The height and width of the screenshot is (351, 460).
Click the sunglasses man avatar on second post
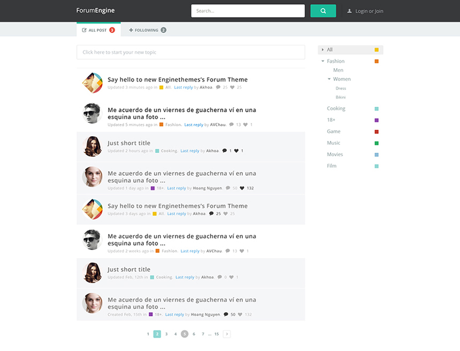(x=92, y=113)
